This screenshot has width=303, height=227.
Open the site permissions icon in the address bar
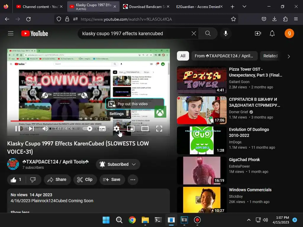[75, 19]
